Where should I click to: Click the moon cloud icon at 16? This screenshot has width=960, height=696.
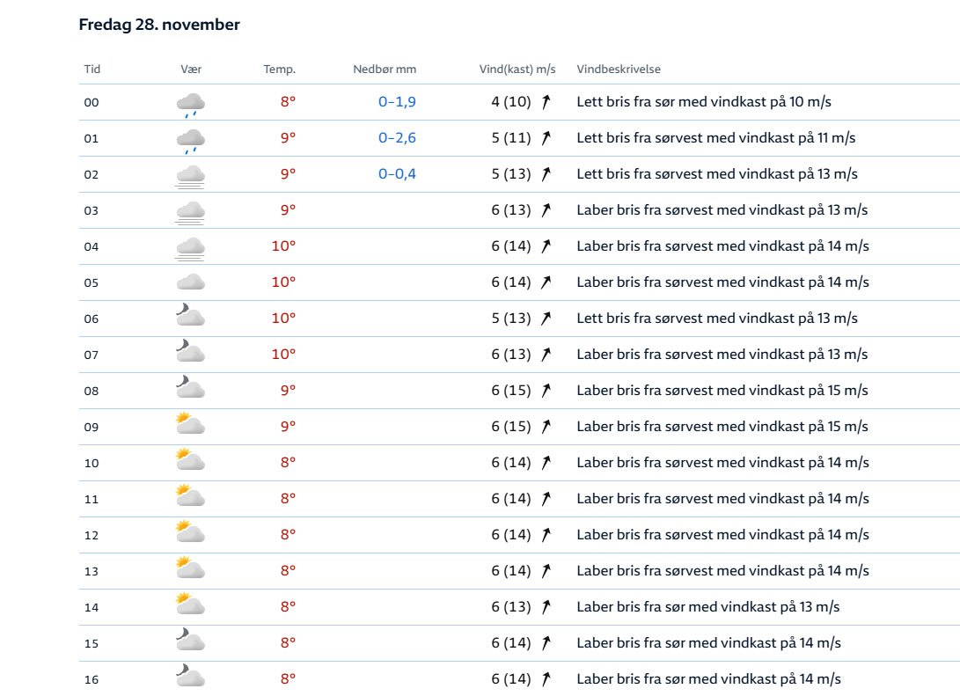pos(190,678)
